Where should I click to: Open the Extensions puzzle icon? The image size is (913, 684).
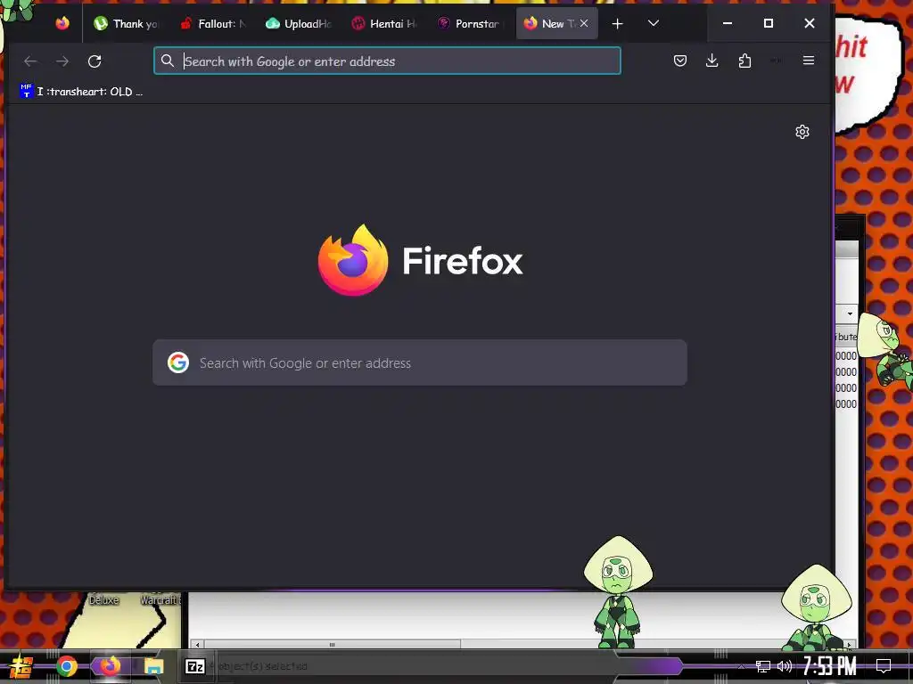point(744,61)
